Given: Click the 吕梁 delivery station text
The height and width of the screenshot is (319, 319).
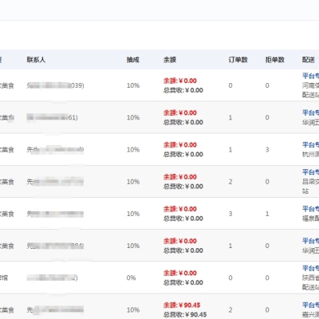Looking at the screenshot, I should pyautogui.click(x=310, y=187).
